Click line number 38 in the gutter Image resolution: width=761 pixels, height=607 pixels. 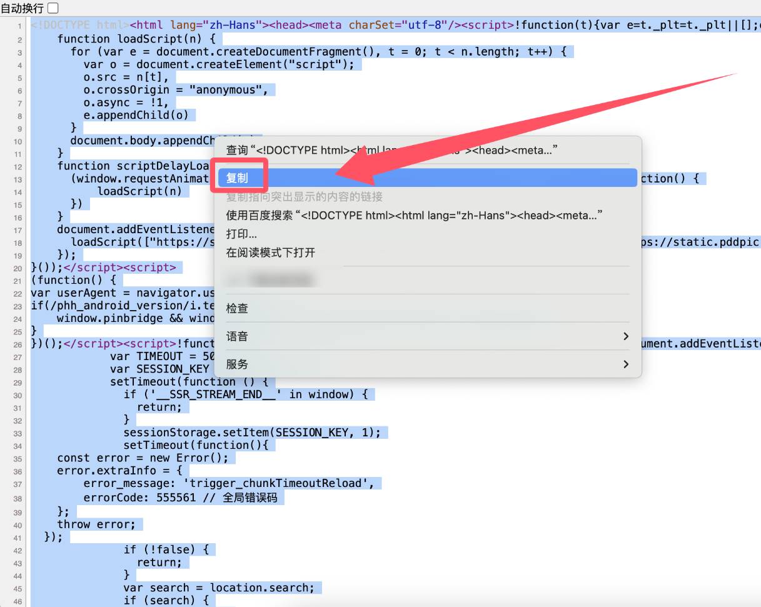tap(19, 499)
